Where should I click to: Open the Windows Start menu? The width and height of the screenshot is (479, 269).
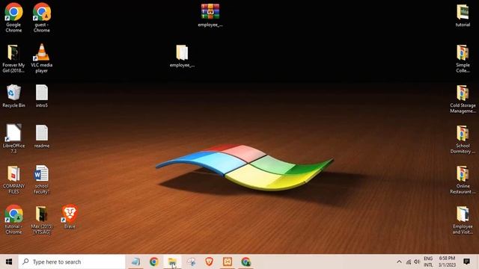click(x=9, y=262)
